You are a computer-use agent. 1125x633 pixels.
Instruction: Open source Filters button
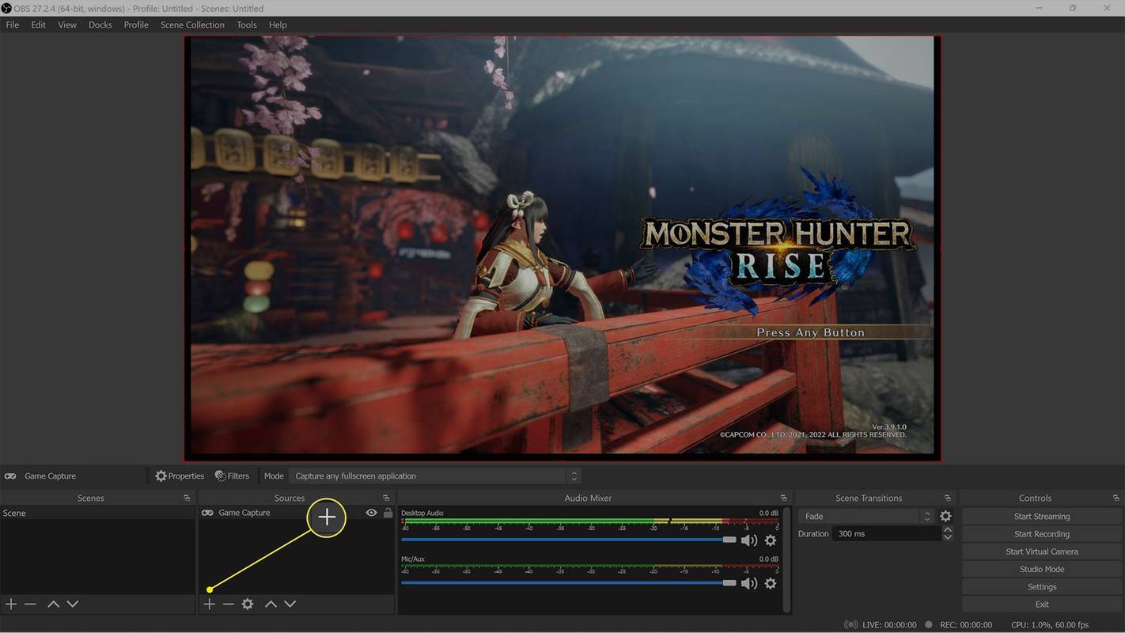tap(232, 476)
